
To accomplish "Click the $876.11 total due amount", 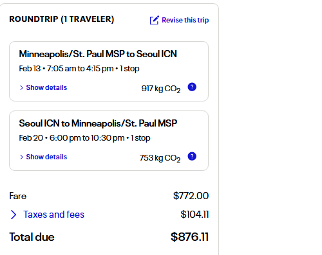I will pos(189,237).
